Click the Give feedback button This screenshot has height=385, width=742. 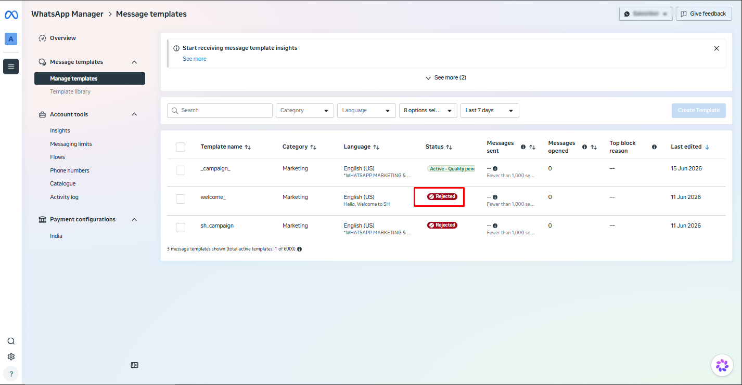(x=704, y=14)
